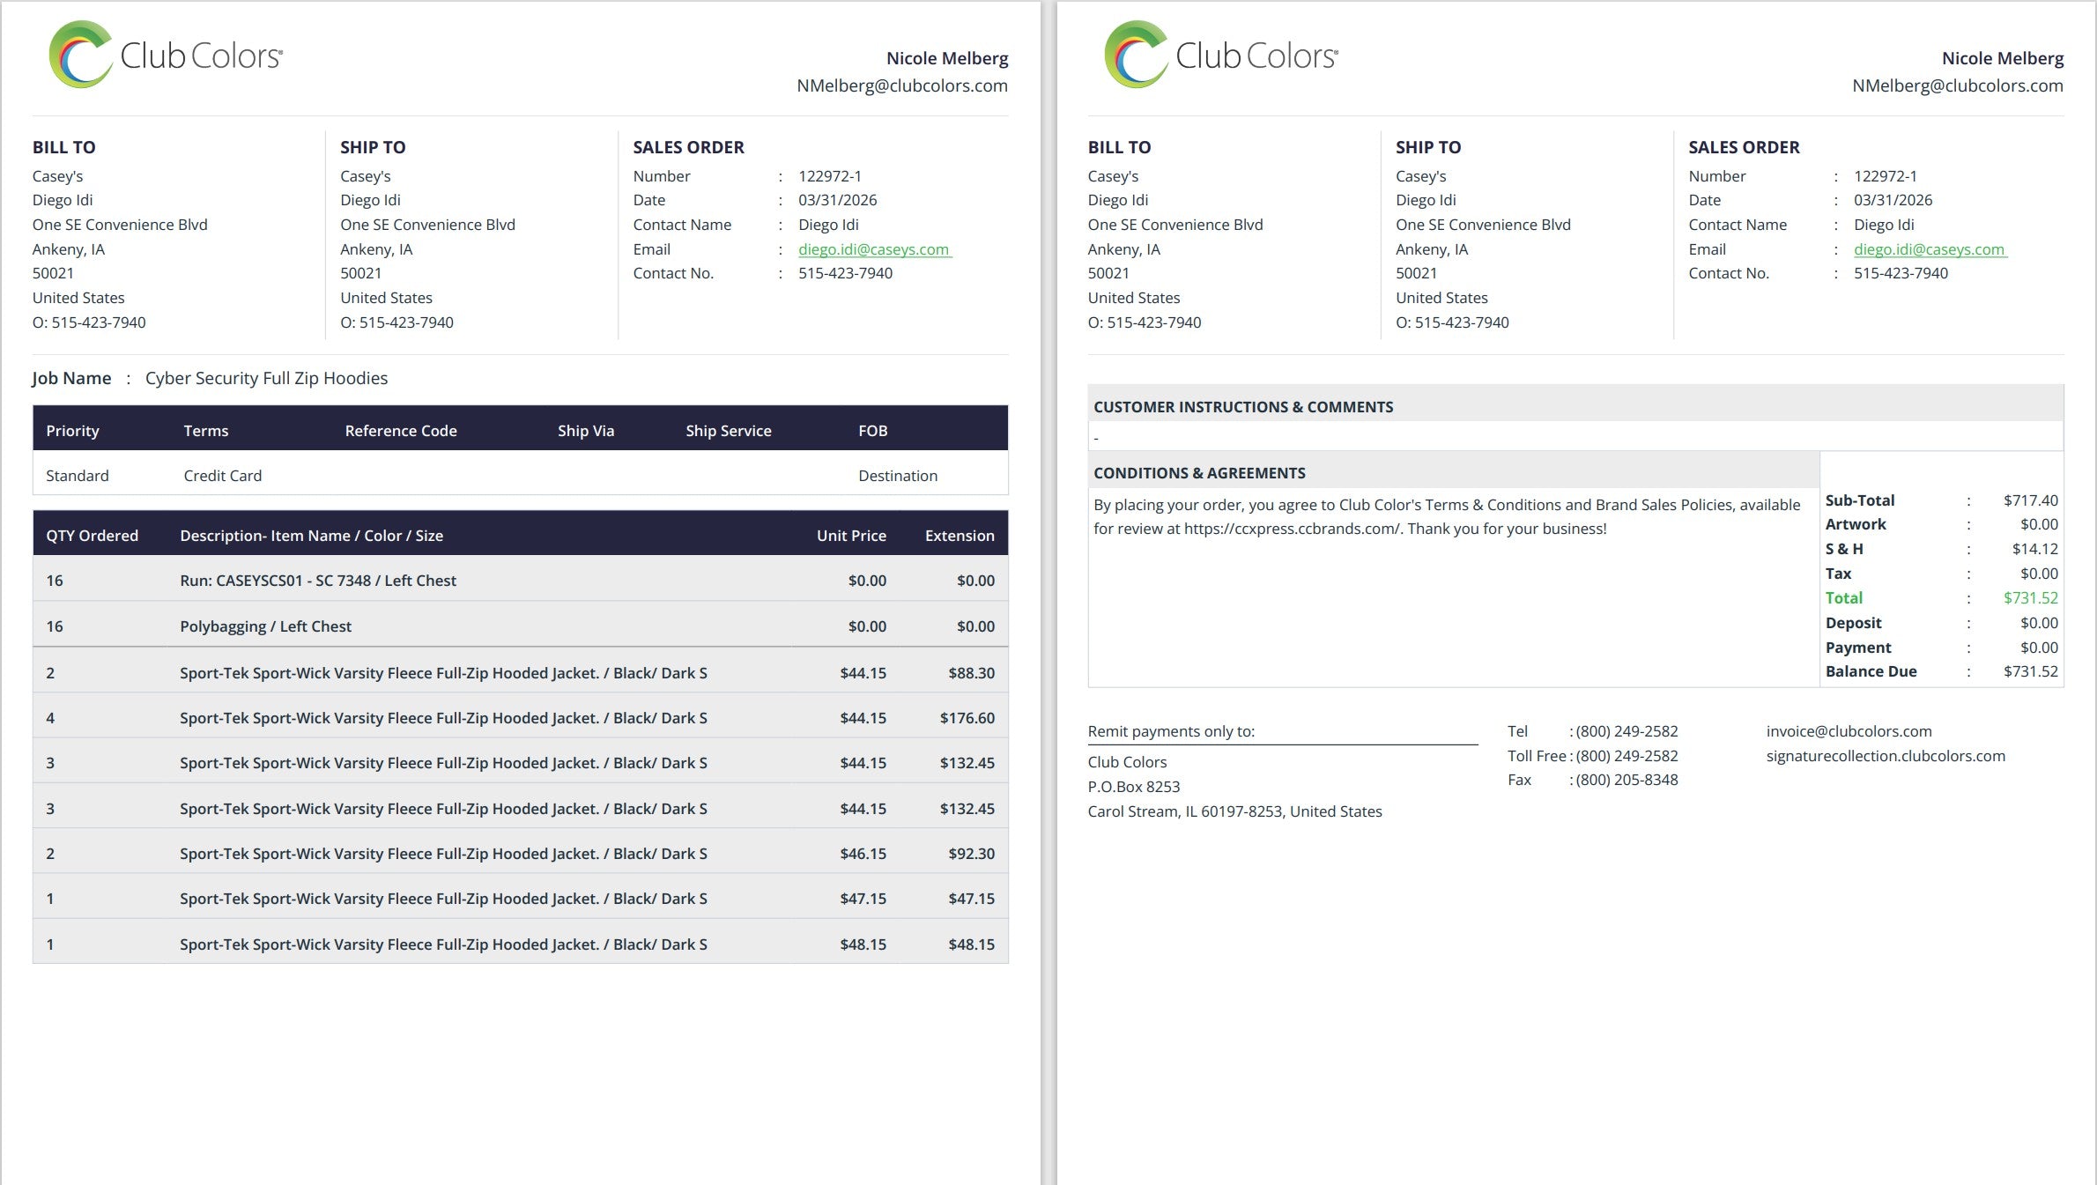Select job name 'Cyber Security Full Zip Hoodies'

266,378
